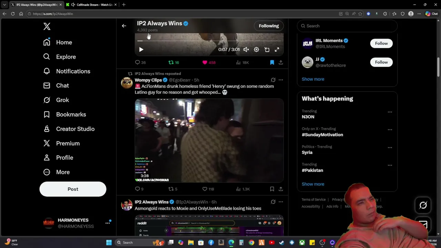Follow JJ @rawtothekore
Viewport: 441px width, 248px height.
(381, 62)
